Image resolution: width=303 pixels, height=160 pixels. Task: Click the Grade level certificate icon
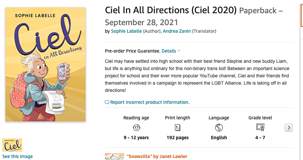[x=260, y=127]
